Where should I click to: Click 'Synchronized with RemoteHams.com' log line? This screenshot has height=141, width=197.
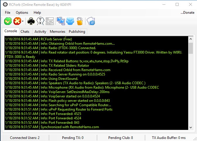click(52, 127)
